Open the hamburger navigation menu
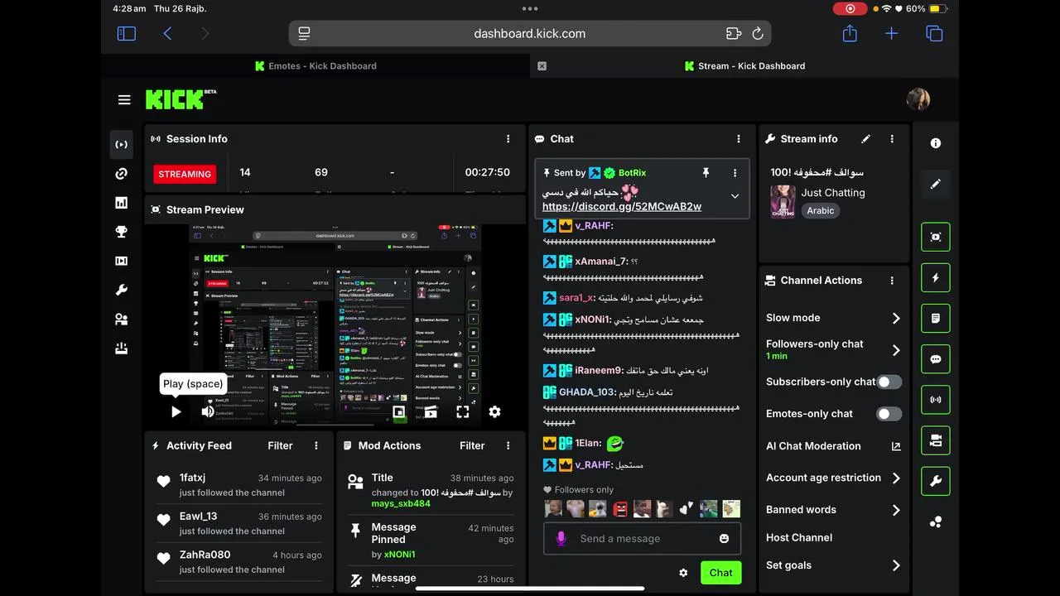1060x596 pixels. [124, 100]
